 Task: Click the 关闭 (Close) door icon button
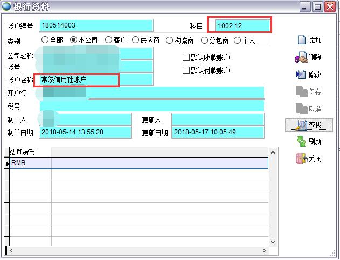(302, 159)
